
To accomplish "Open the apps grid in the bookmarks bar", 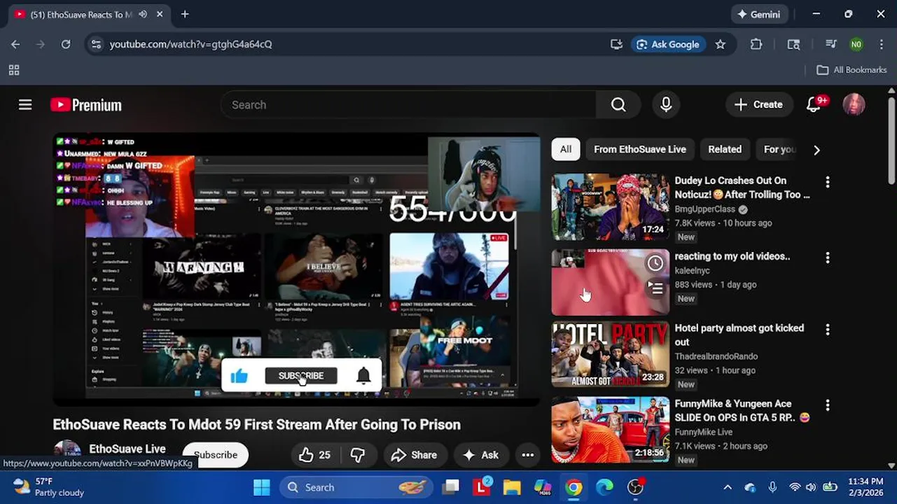I will [x=14, y=70].
